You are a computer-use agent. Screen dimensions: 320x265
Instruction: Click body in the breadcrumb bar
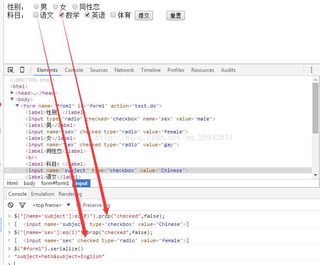(x=30, y=183)
